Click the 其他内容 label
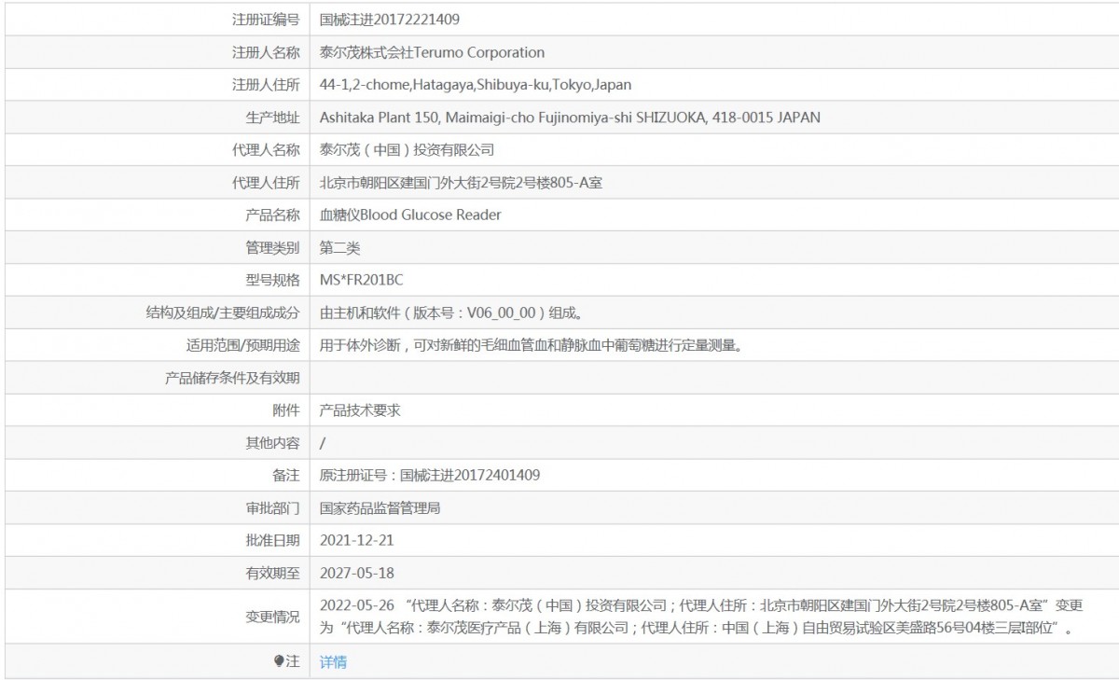1119x680 pixels. coord(272,443)
